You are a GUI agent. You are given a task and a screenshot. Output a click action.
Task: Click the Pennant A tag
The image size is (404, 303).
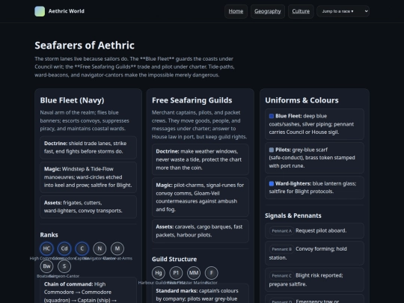pos(281,231)
